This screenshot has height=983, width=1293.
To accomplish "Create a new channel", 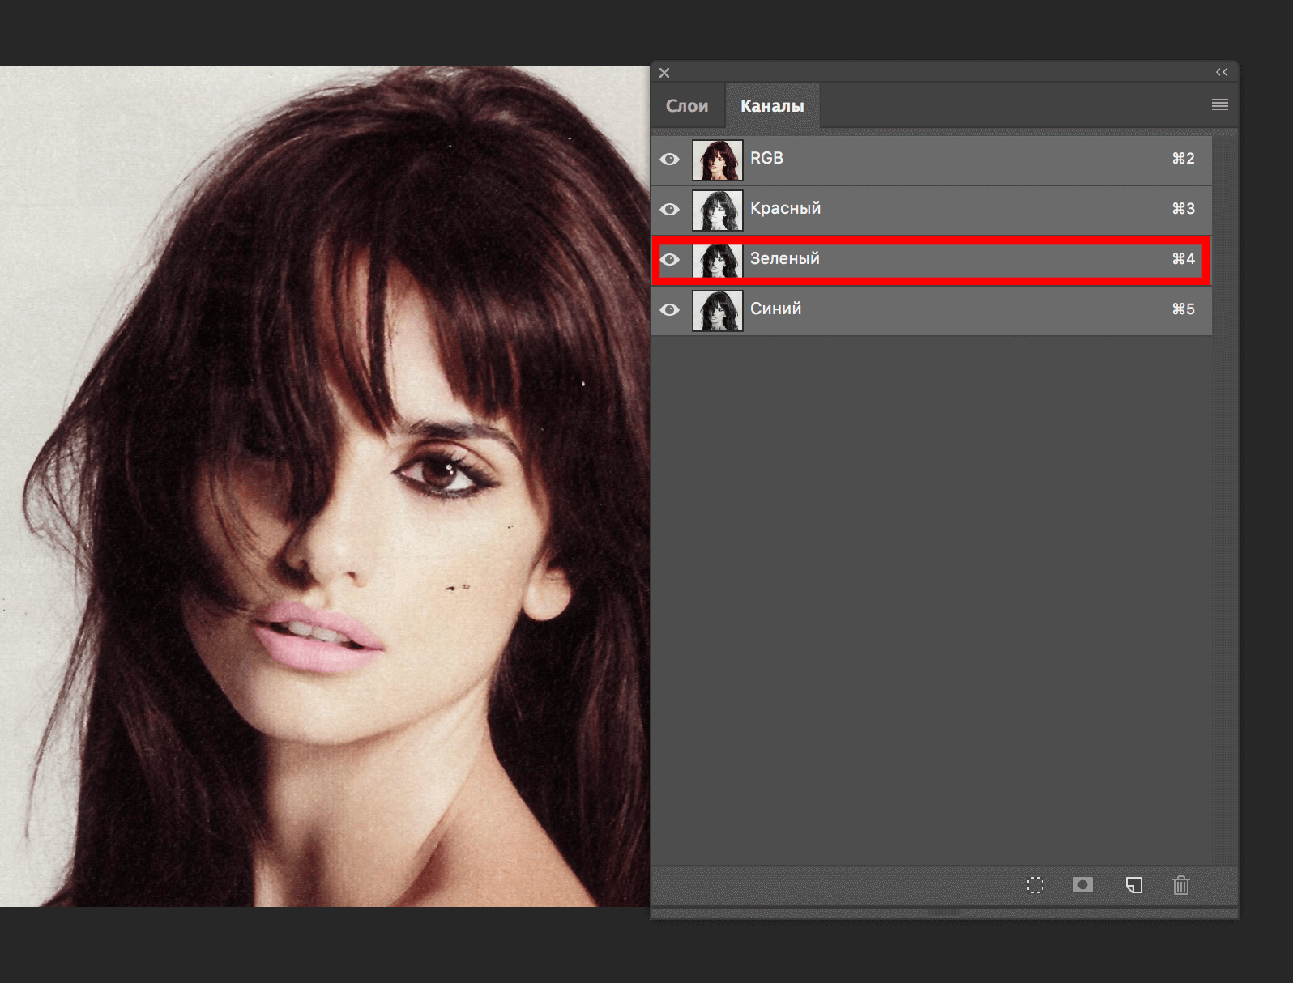I will (1133, 885).
